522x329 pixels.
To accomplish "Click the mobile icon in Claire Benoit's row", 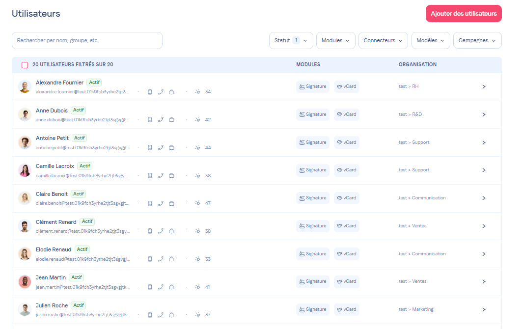I will pos(150,203).
